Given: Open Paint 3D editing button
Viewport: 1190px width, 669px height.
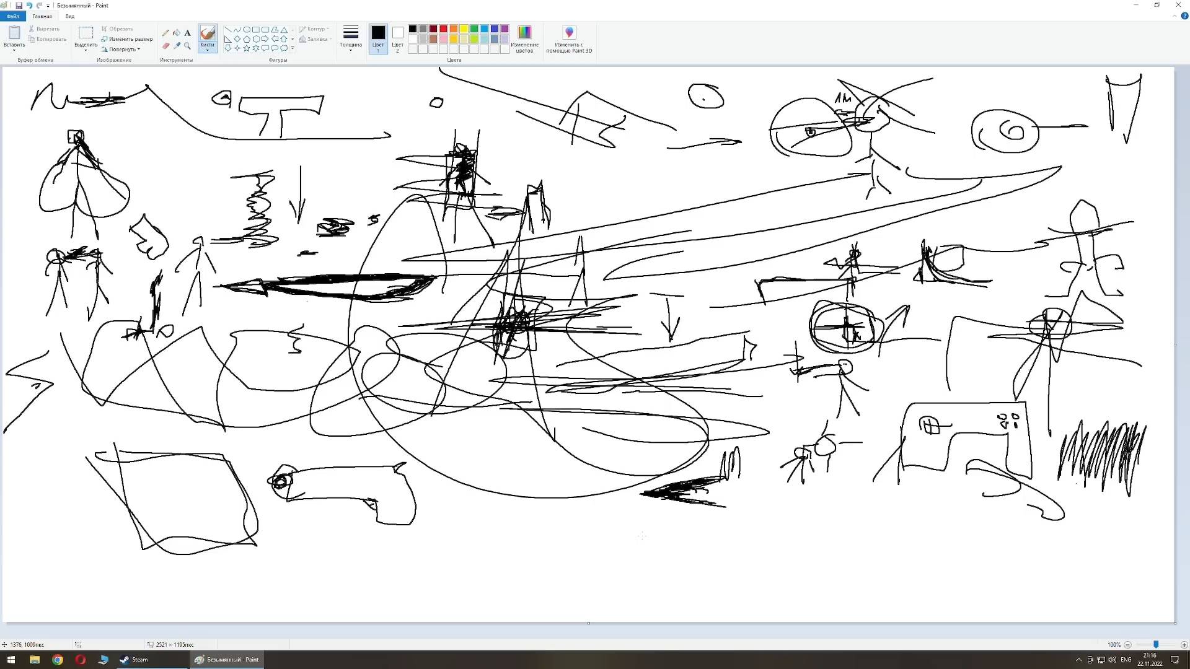Looking at the screenshot, I should click(x=568, y=38).
